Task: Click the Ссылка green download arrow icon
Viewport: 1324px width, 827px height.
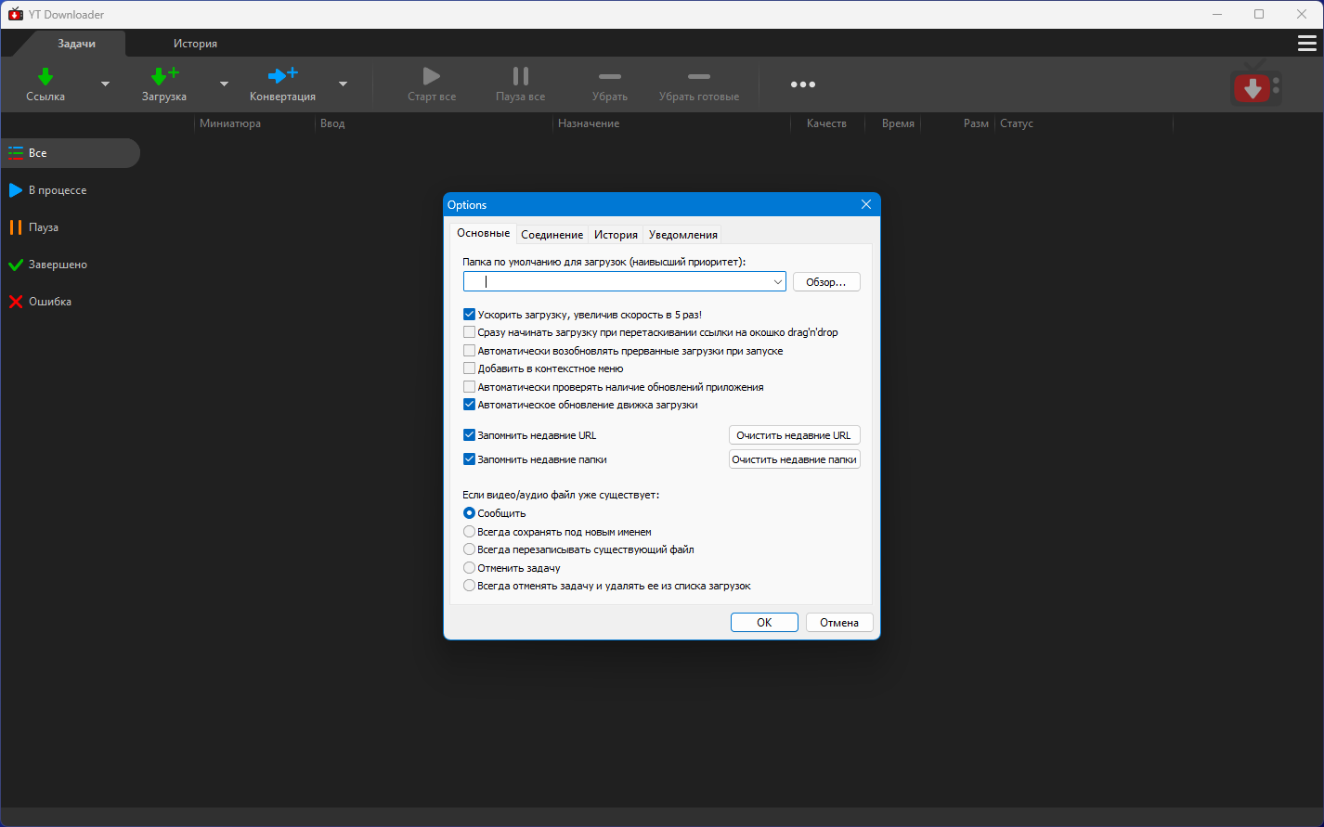Action: point(45,76)
